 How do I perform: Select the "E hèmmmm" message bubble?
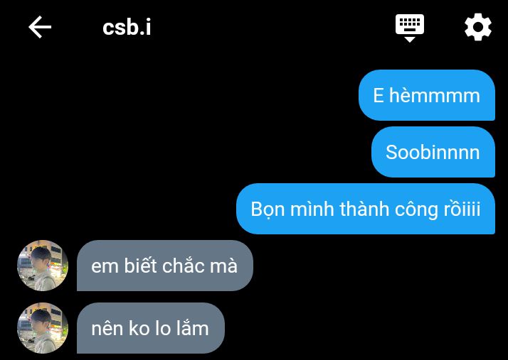click(427, 95)
